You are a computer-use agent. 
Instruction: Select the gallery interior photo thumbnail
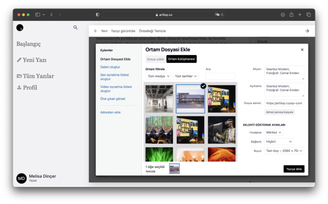[x=159, y=99]
